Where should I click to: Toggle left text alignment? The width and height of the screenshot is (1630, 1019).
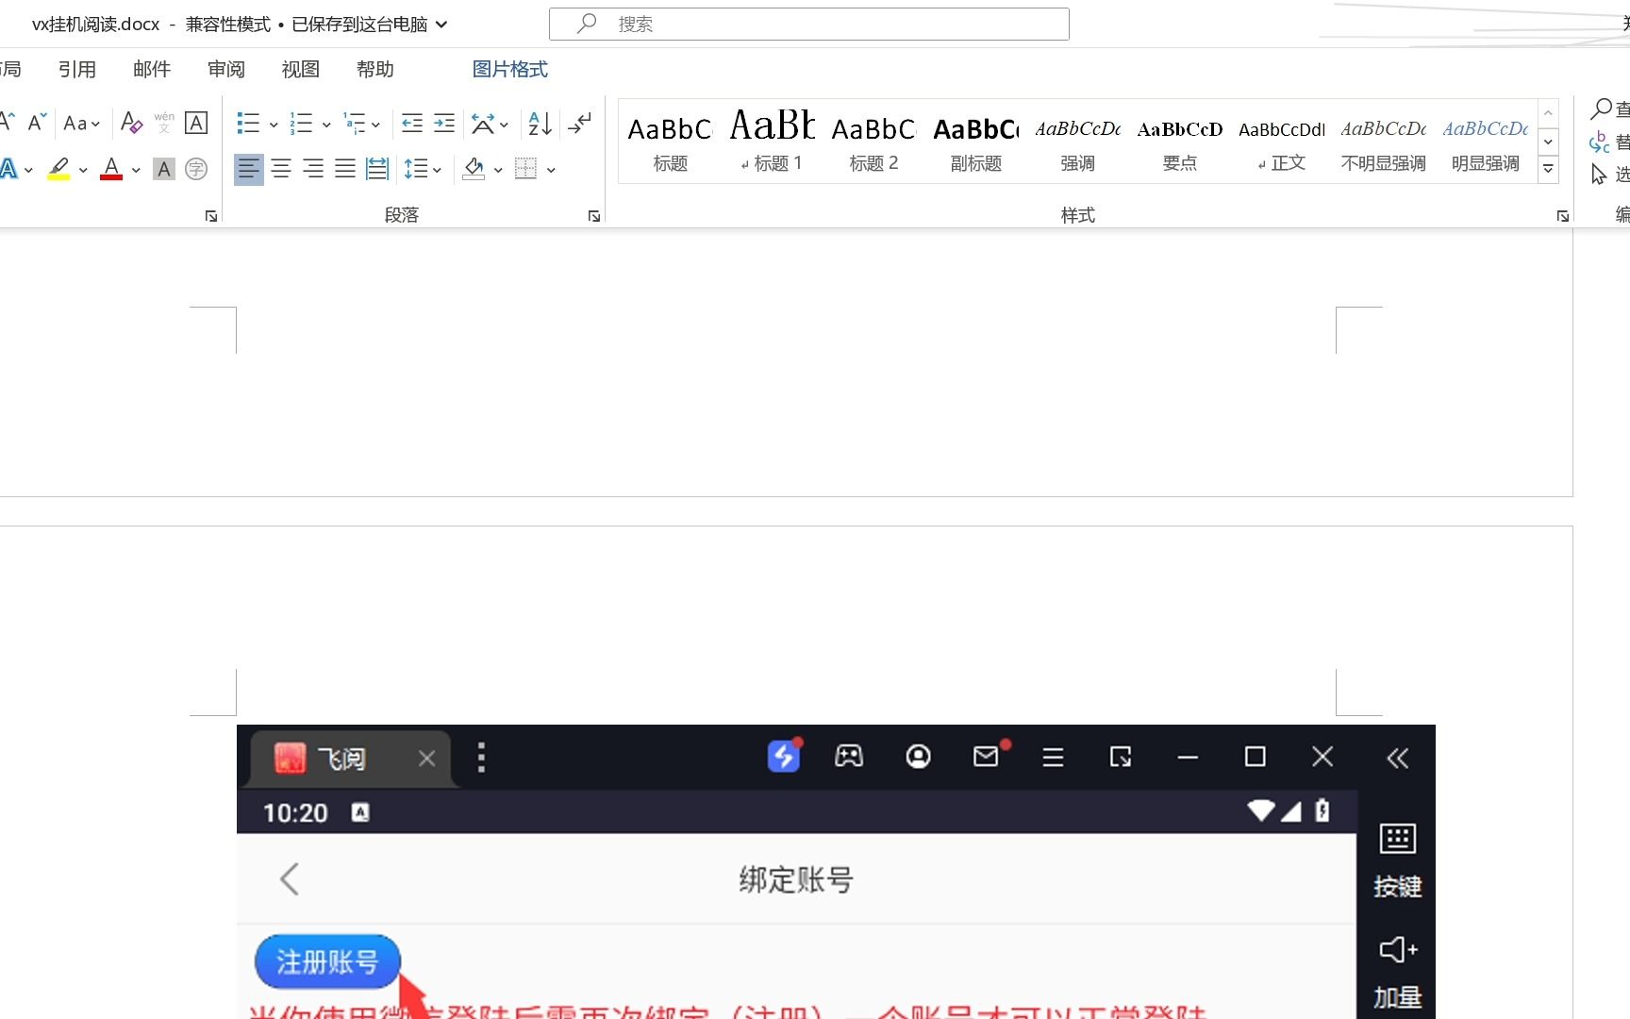(249, 169)
